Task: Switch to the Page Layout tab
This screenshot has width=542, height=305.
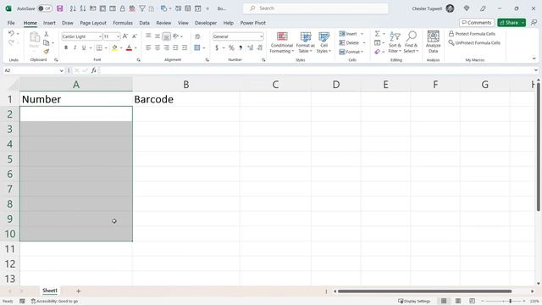Action: (x=93, y=23)
